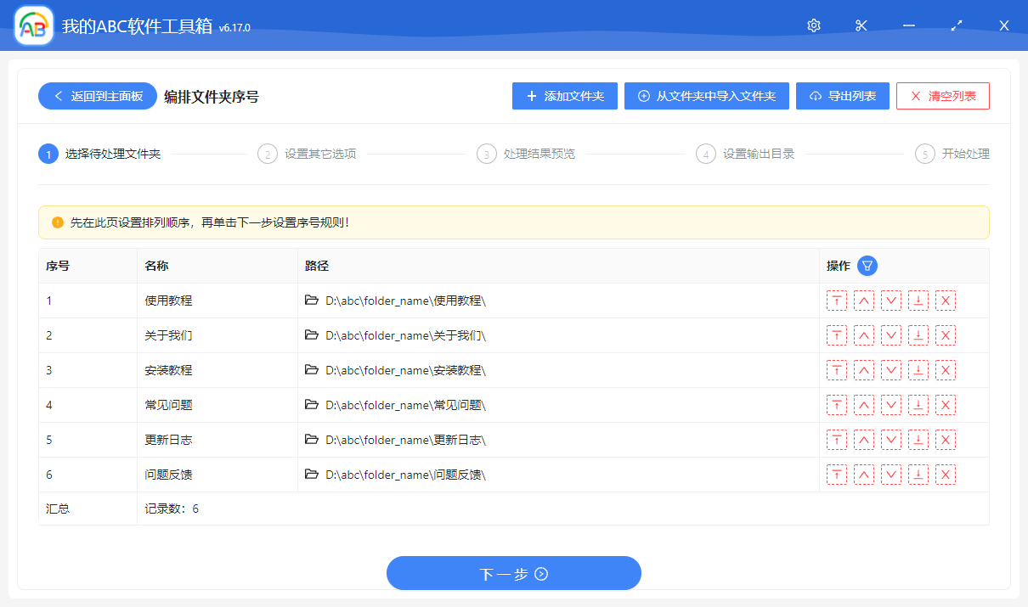Viewport: 1028px width, 607px height.
Task: Move 问题反馈 up one row
Action: pos(864,474)
